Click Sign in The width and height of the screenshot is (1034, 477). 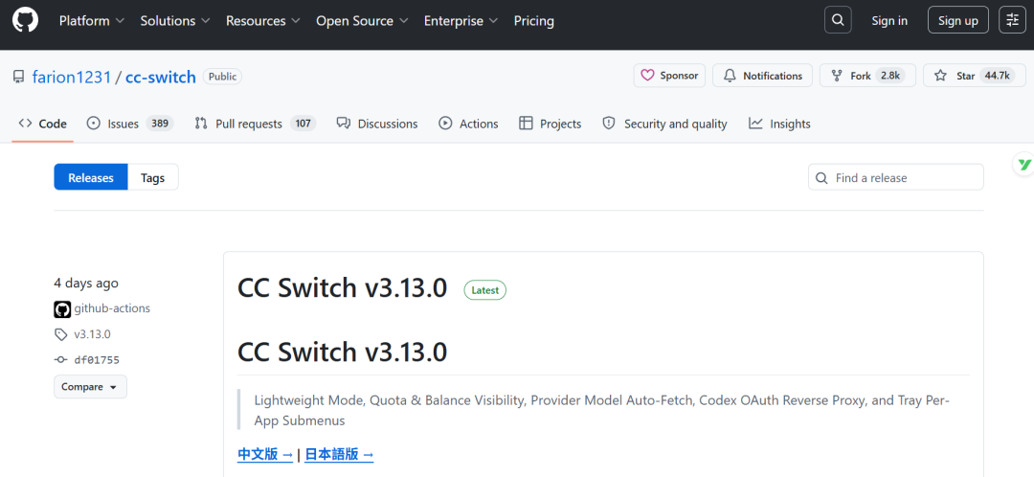tap(888, 20)
